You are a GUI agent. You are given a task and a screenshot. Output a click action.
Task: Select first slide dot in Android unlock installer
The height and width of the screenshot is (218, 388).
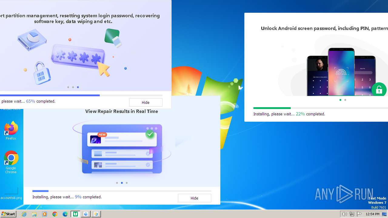click(x=340, y=100)
